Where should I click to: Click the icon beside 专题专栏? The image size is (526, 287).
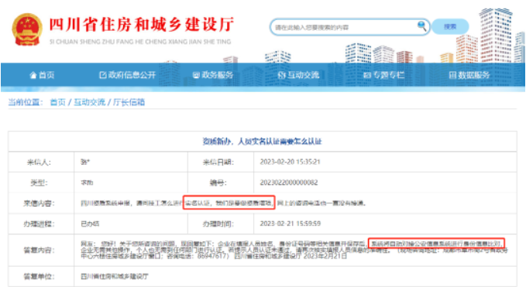coord(367,75)
